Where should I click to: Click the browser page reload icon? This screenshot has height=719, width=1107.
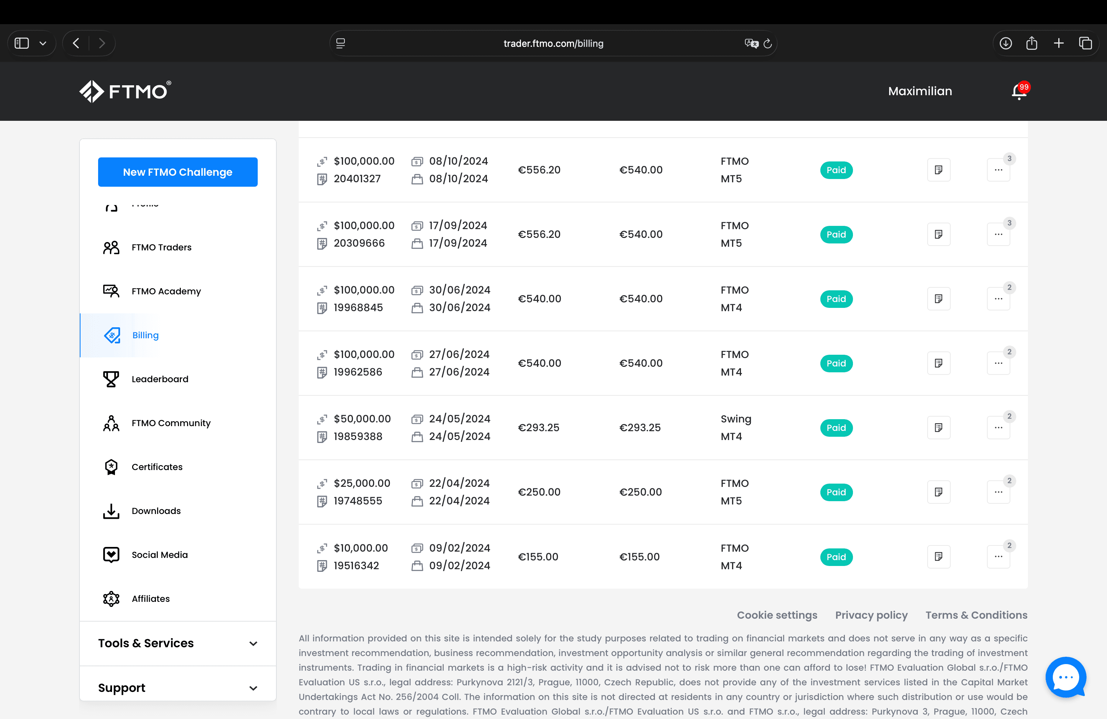[x=767, y=43]
